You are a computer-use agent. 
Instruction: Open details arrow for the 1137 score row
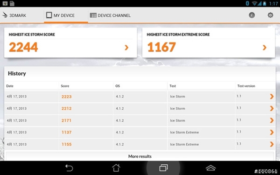pos(272,133)
